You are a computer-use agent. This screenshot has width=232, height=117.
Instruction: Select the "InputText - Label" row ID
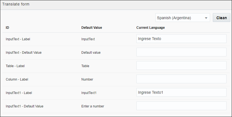[x=18, y=39]
